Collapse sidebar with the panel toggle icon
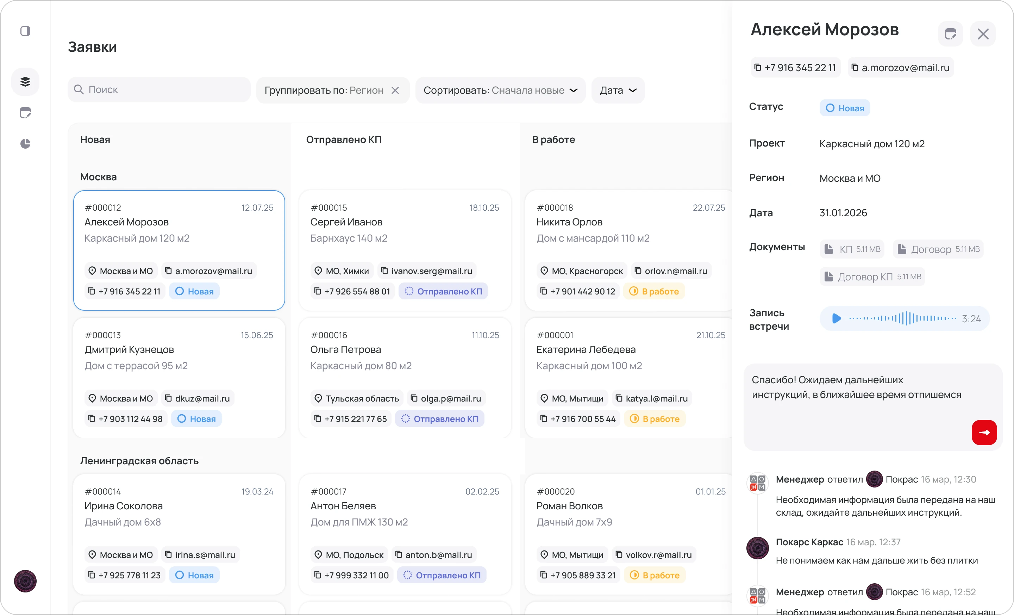 [25, 31]
